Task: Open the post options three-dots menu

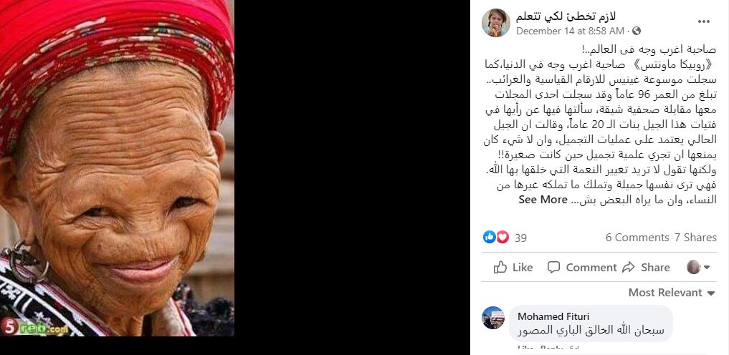Action: pos(704,21)
